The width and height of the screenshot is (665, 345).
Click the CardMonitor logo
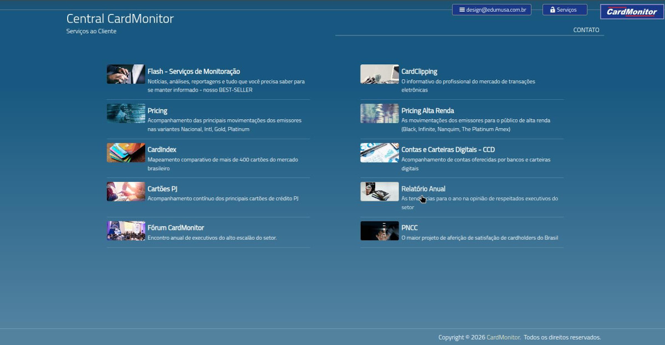pyautogui.click(x=632, y=12)
